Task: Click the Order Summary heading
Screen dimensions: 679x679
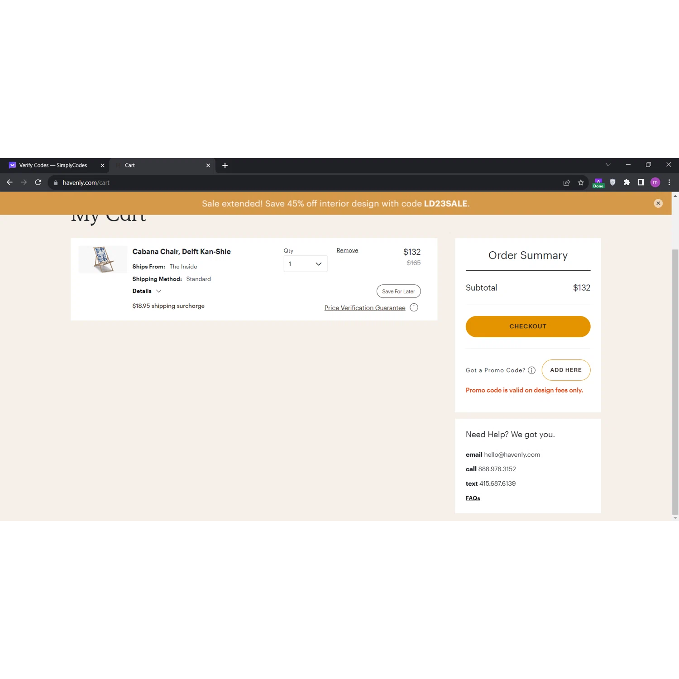Action: click(x=528, y=255)
